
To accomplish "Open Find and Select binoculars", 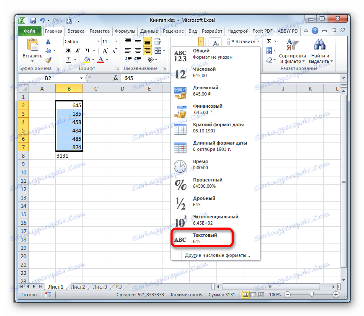I will coord(320,51).
